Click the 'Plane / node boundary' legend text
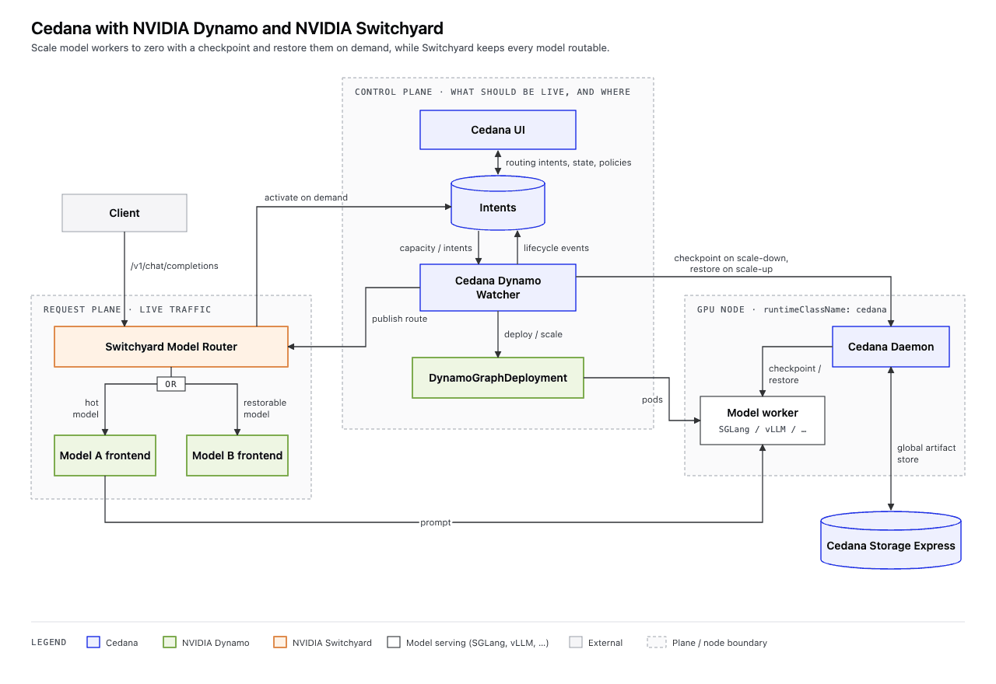The height and width of the screenshot is (684, 996). (x=720, y=643)
